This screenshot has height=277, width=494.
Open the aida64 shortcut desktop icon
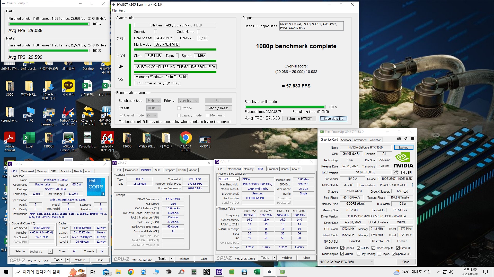click(x=107, y=142)
